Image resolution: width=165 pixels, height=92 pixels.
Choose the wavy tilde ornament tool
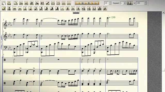[37, 3]
